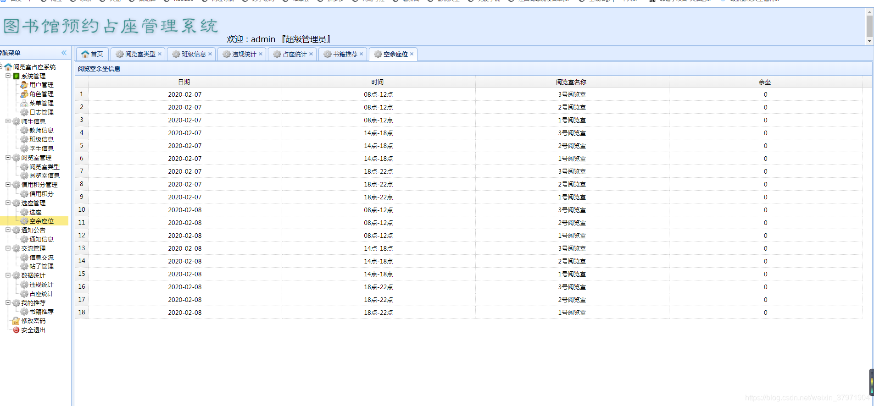874x406 pixels.
Task: Click the icon beside 菜单管理
Action: [x=24, y=103]
